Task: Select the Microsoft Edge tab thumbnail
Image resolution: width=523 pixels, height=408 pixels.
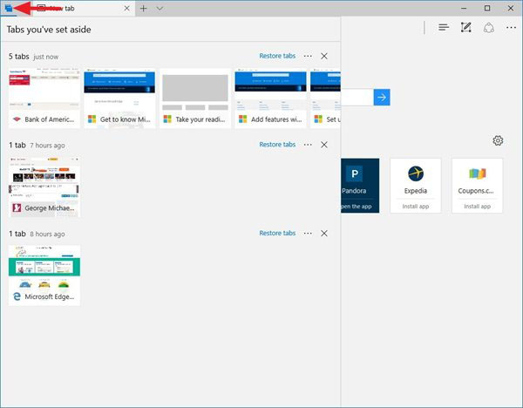Action: click(44, 275)
